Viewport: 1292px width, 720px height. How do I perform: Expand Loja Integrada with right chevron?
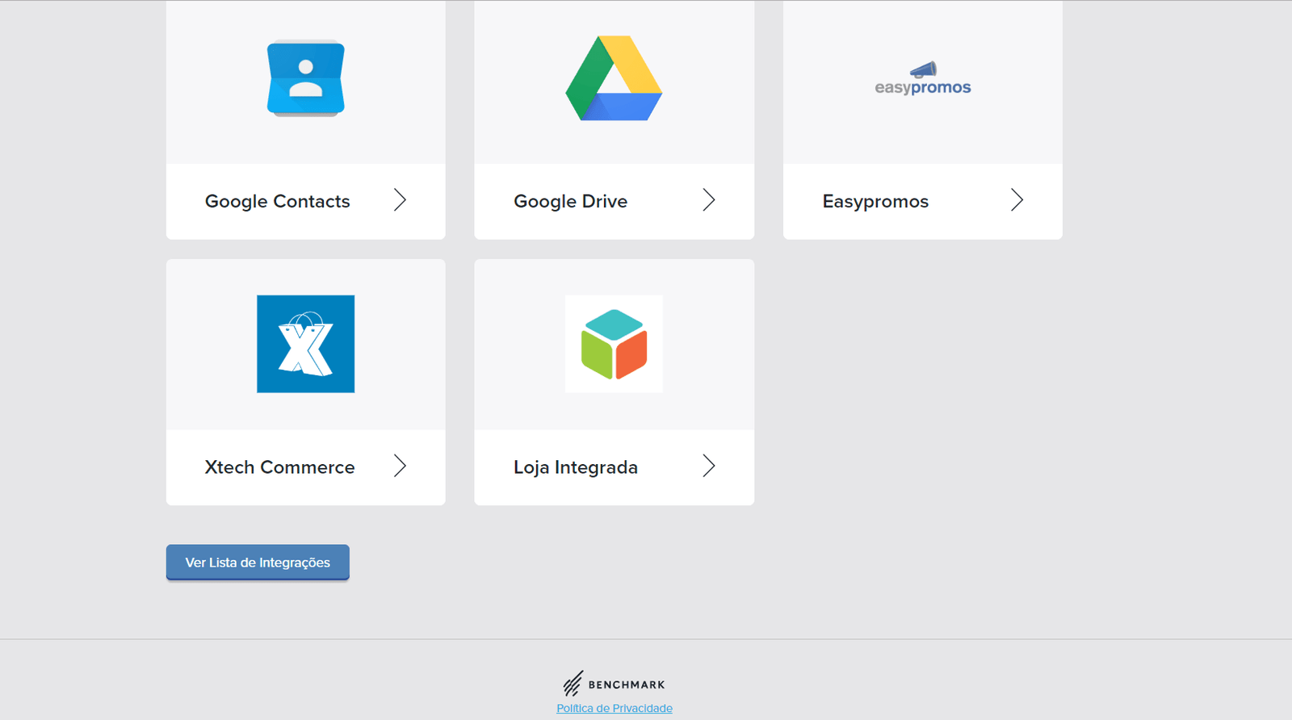coord(708,466)
